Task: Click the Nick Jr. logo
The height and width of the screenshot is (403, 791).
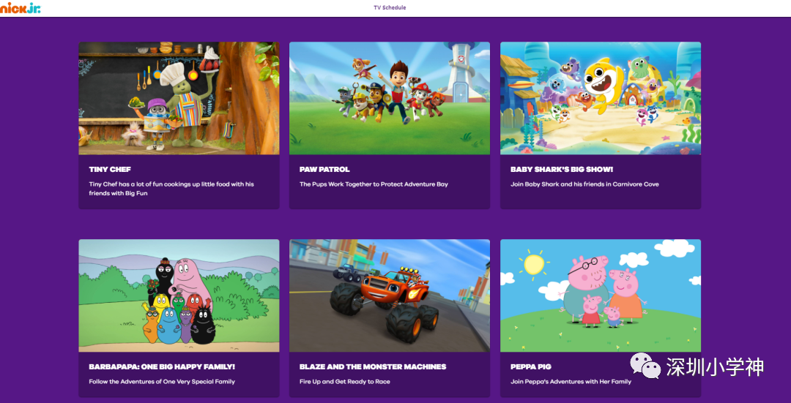Action: (21, 7)
